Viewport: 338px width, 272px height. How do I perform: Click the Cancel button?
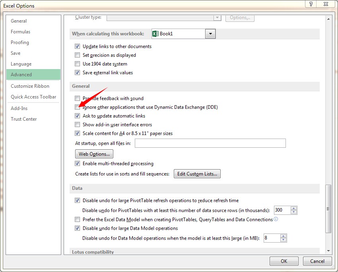pyautogui.click(x=317, y=261)
